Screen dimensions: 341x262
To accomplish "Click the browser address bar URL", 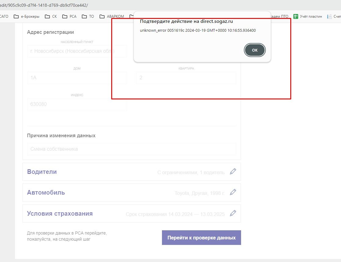I will coord(44,5).
